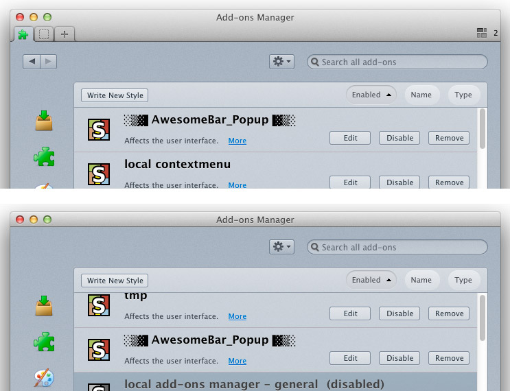
Task: Select the Add-ons puzzle tab in top window
Action: point(23,34)
